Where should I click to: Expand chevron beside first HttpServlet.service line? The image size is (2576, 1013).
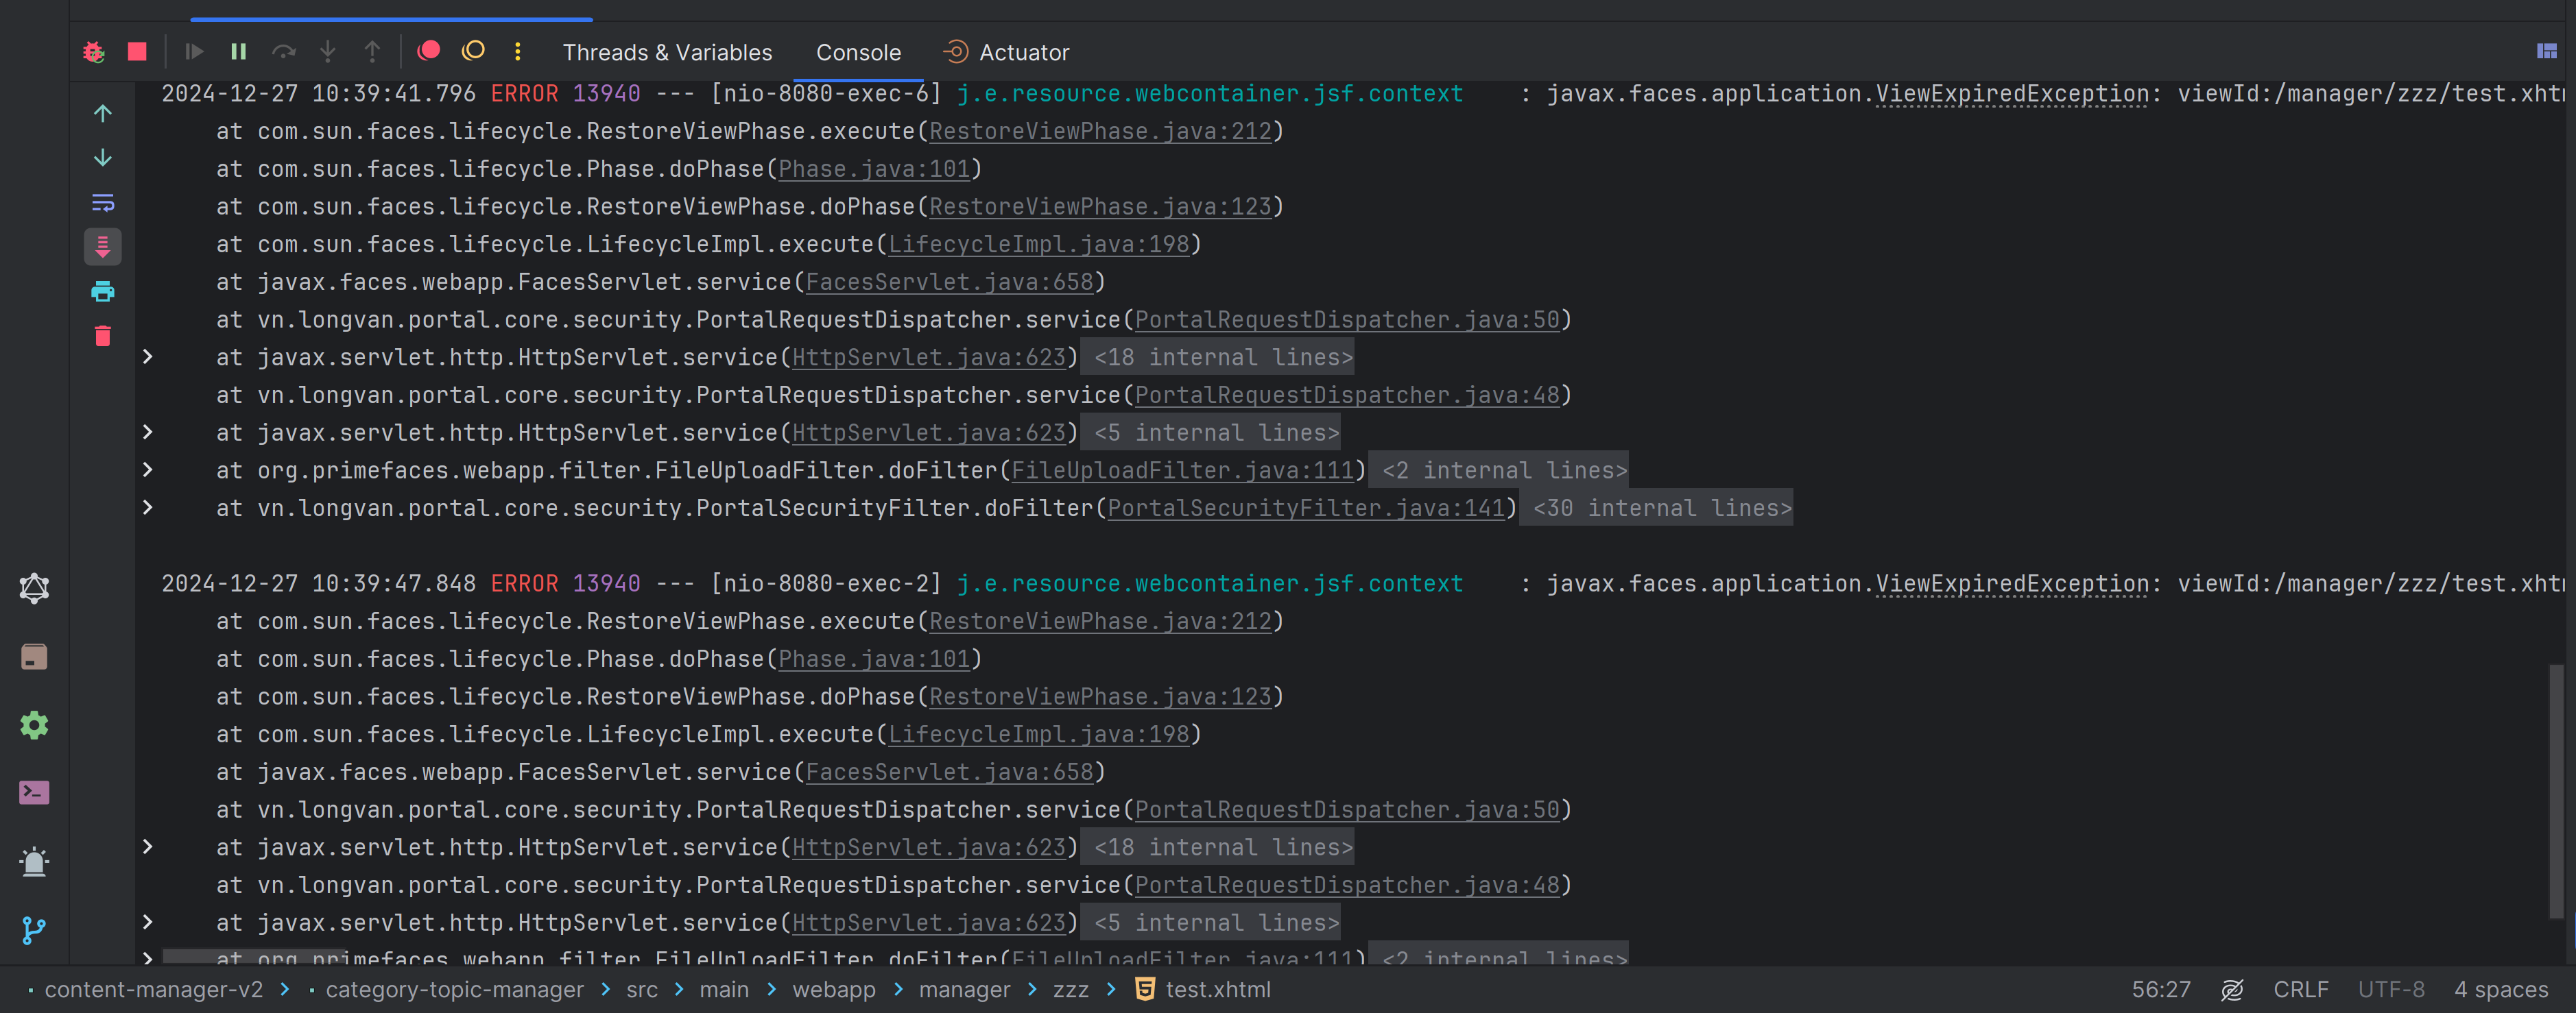click(148, 356)
